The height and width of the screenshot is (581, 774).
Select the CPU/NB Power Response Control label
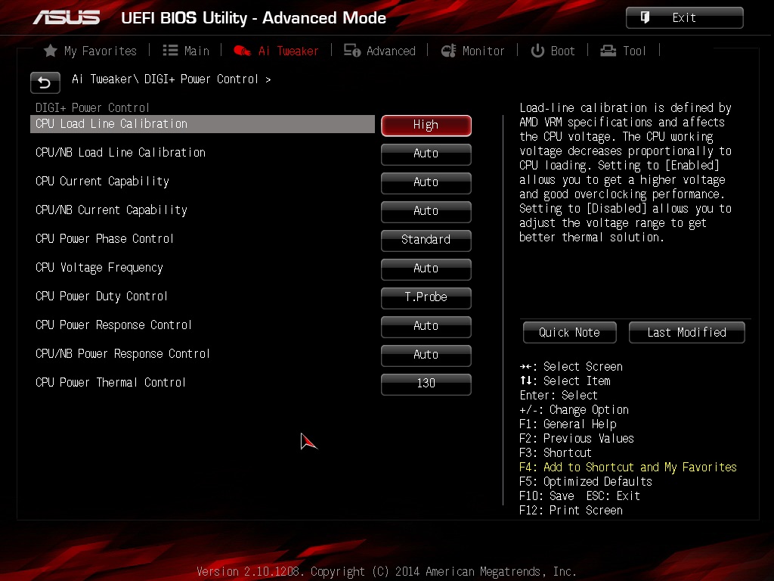pos(122,353)
